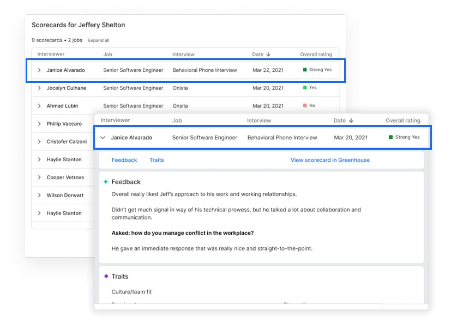Click the purple diamond icon beside Traits heading

[106, 277]
